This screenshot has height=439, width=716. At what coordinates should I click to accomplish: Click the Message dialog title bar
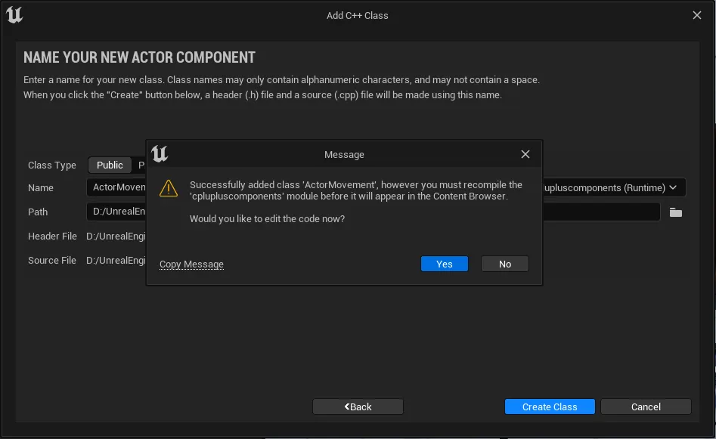tap(344, 154)
